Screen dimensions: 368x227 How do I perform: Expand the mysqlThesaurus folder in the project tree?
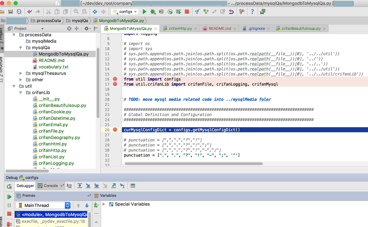[x=21, y=73]
